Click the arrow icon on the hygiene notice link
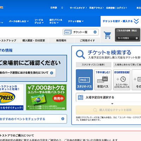 click(51, 73)
